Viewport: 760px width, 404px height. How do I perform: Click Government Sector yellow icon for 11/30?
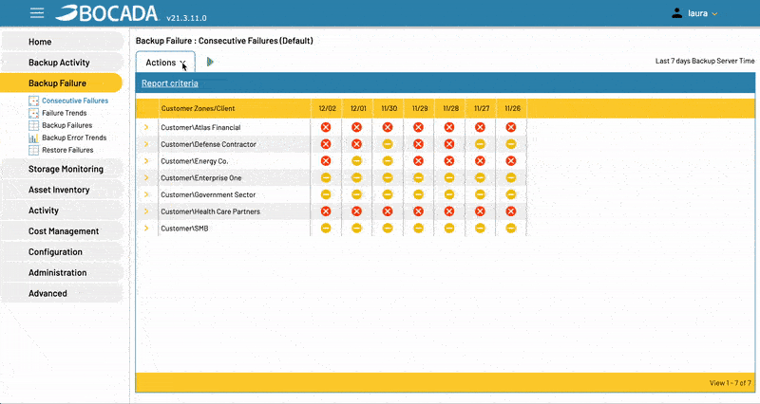[388, 194]
